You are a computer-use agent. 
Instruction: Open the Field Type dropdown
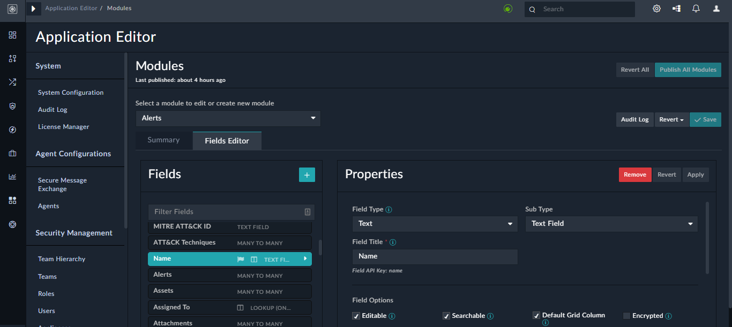[x=435, y=224]
